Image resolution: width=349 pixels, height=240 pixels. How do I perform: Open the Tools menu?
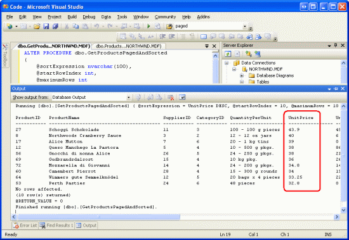pyautogui.click(x=122, y=17)
